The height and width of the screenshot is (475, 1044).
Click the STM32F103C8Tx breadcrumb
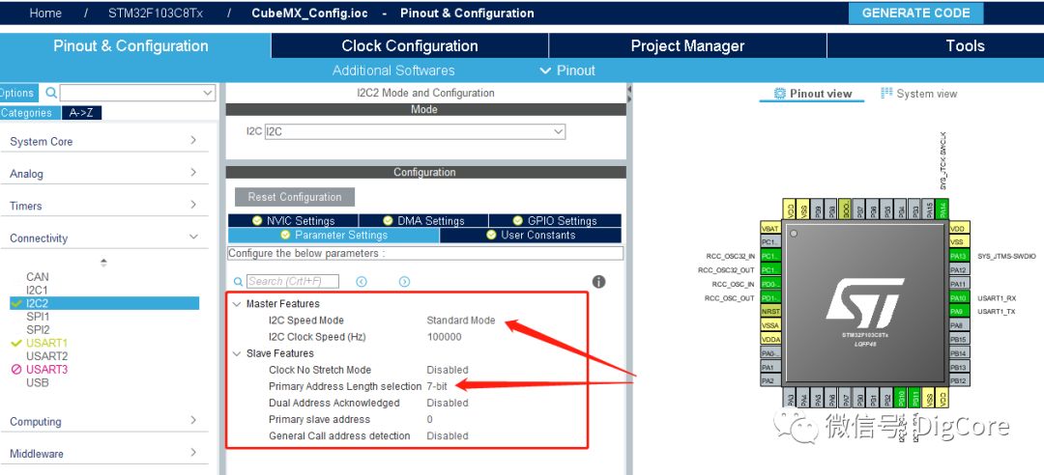155,14
